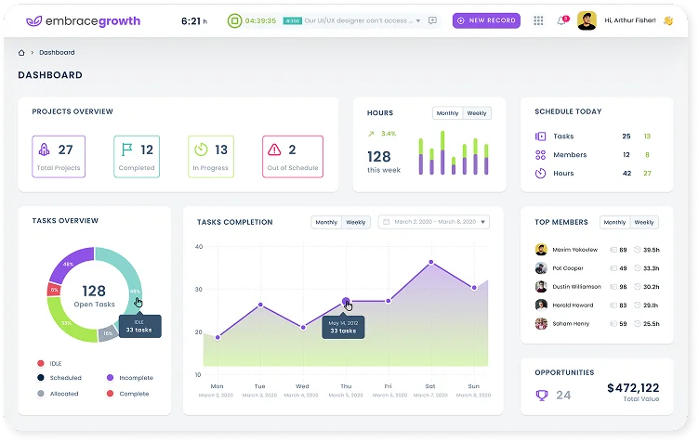Expand the Tasks Completion date range dropdown
The width and height of the screenshot is (699, 442).
point(483,223)
